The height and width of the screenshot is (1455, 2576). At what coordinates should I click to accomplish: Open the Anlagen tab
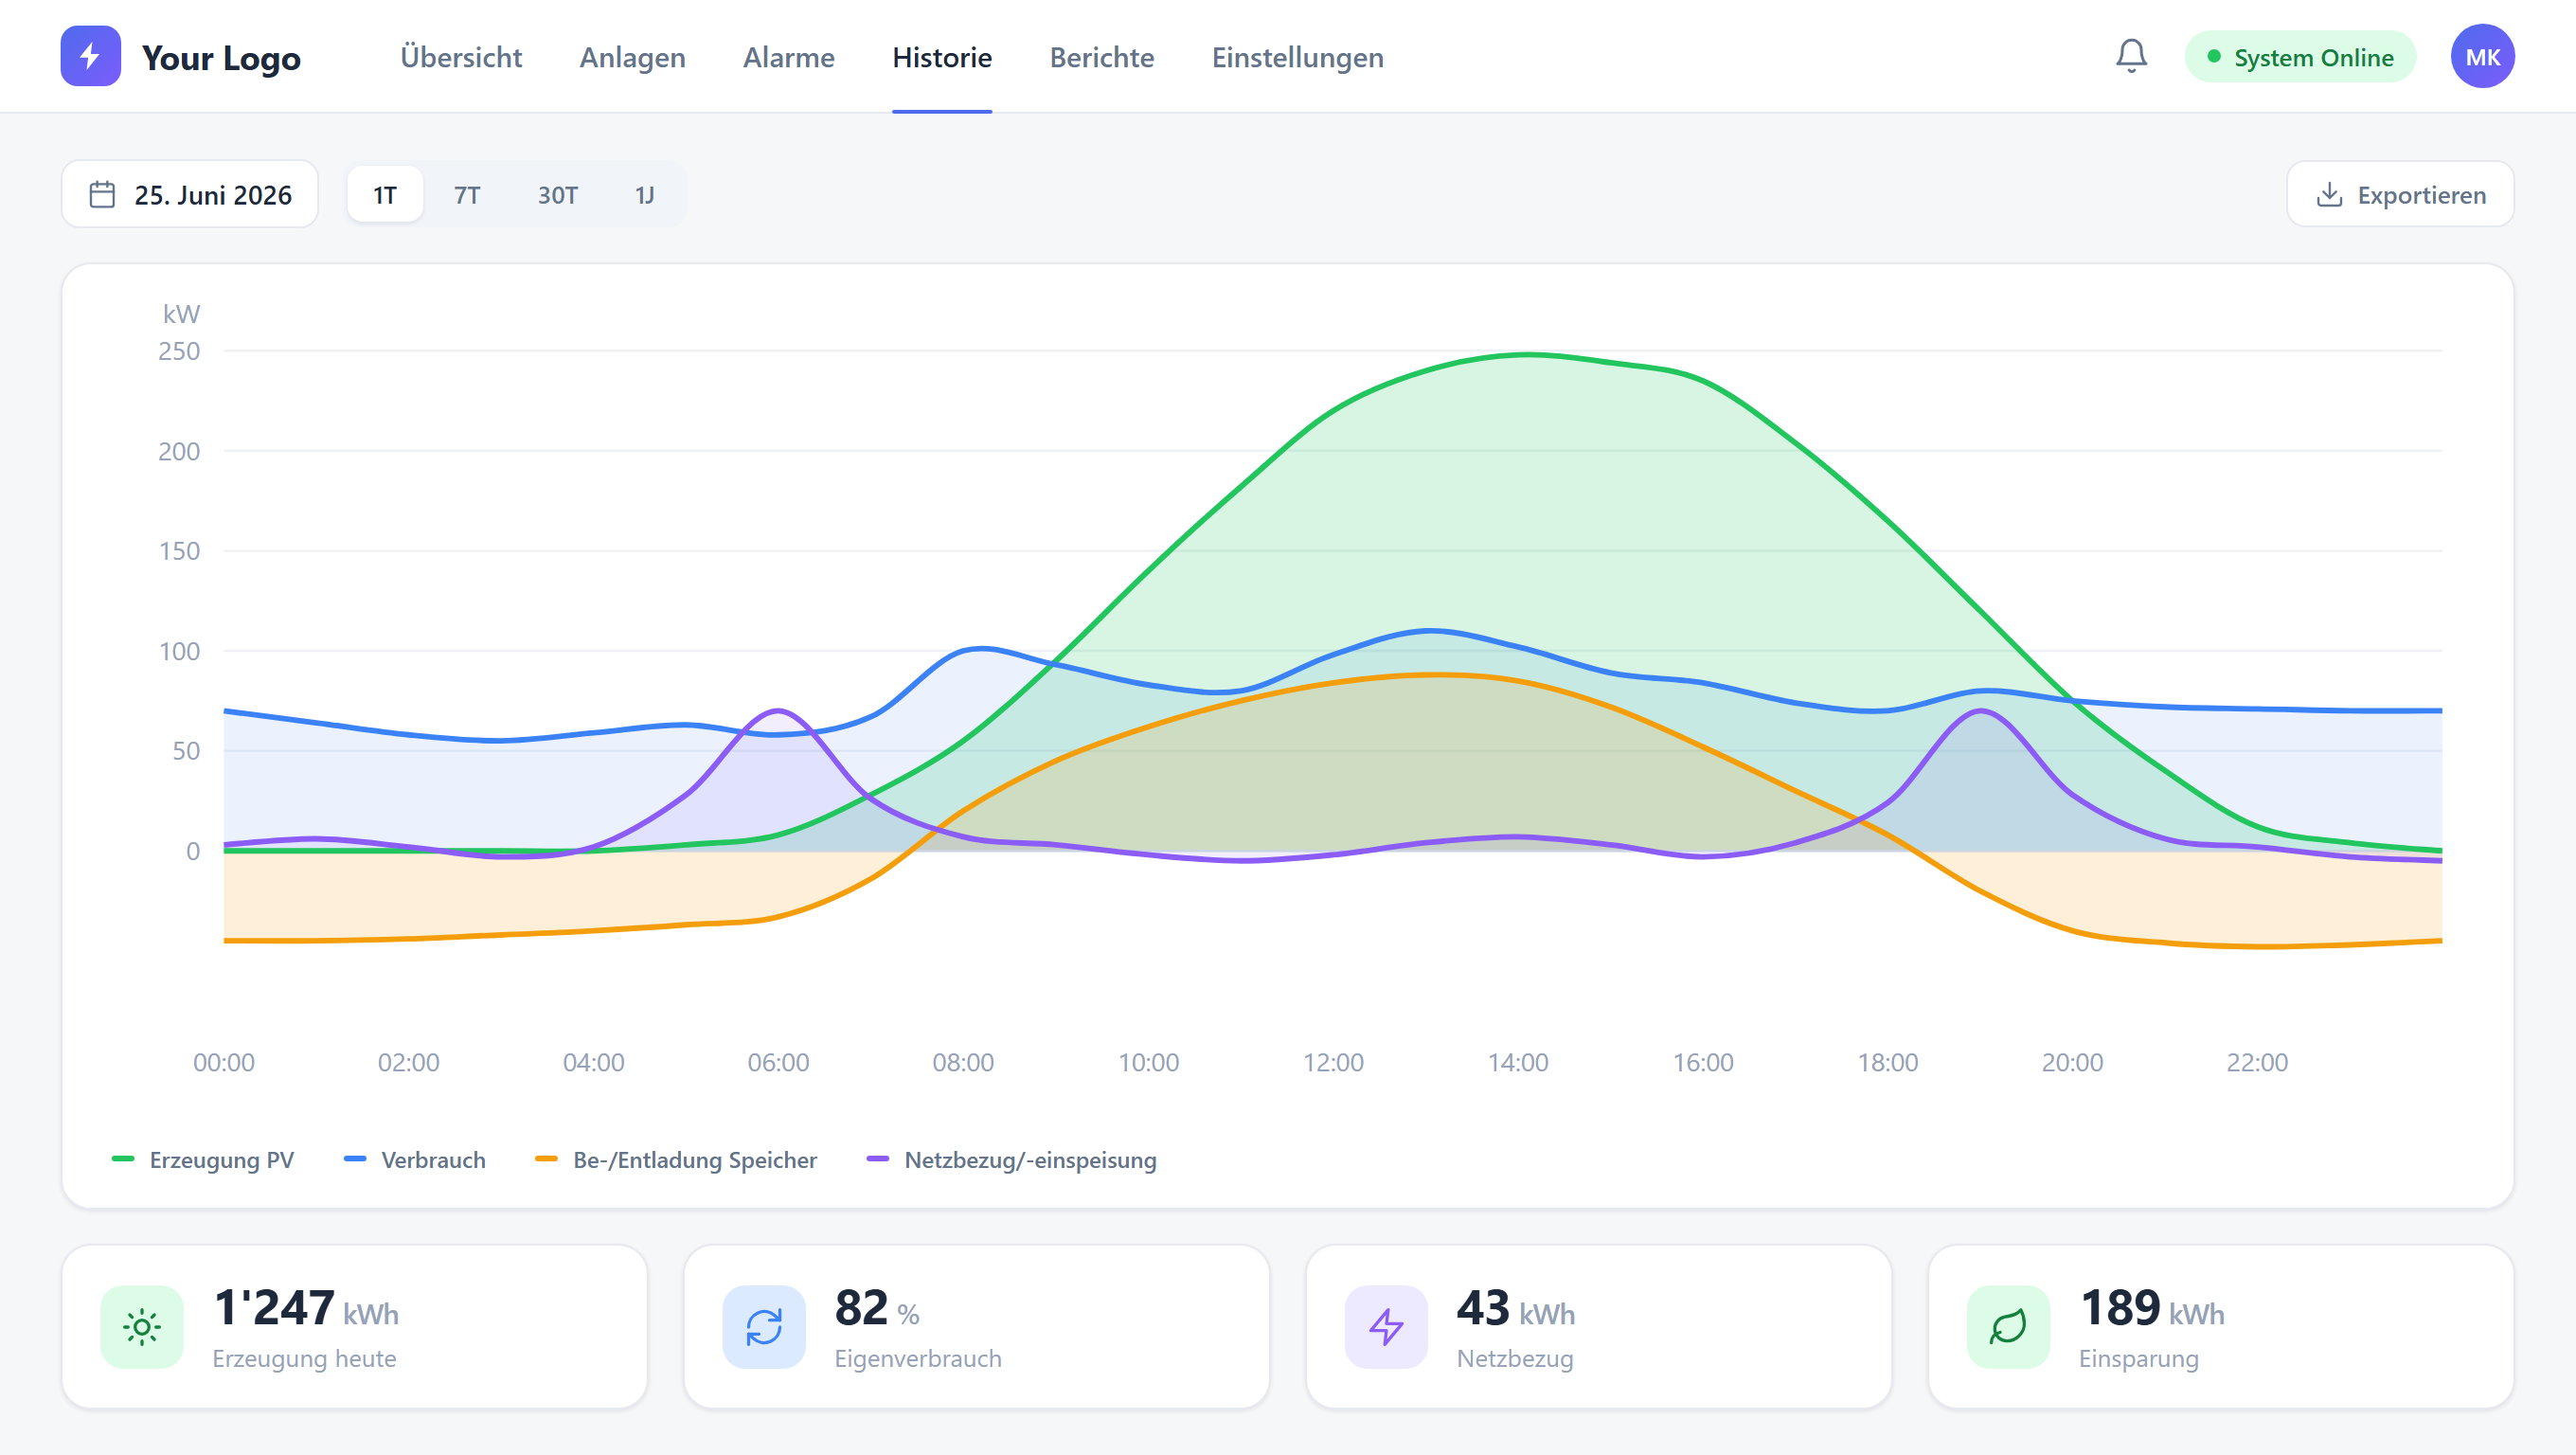click(x=632, y=57)
